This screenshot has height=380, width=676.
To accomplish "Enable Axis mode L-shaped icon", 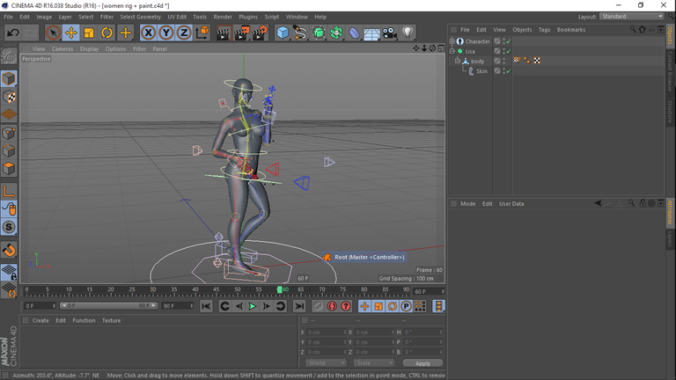I will tap(9, 191).
